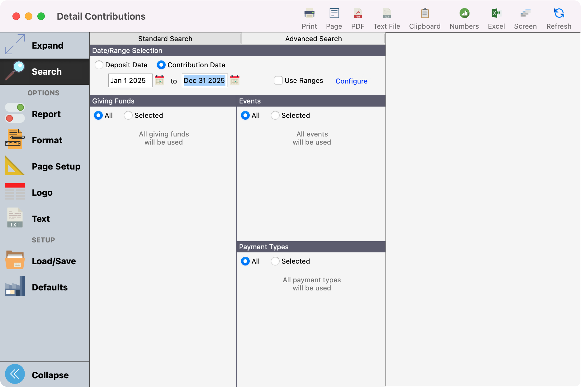Click the Load/Save label in sidebar

(54, 261)
